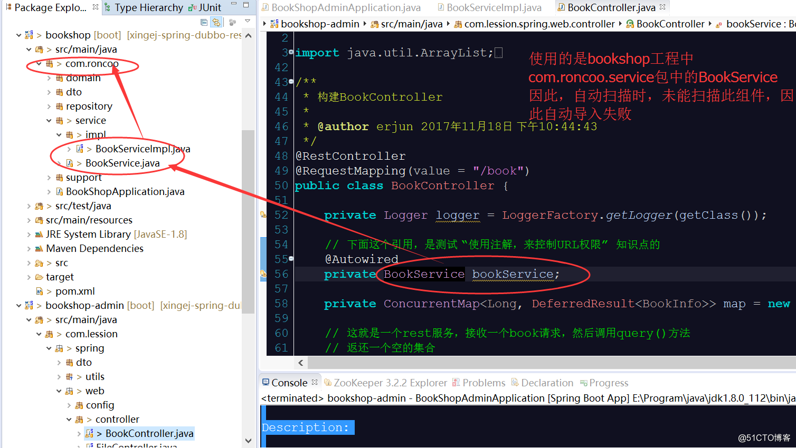Collapse the service package in bookshop
The image size is (796, 448).
tap(49, 121)
